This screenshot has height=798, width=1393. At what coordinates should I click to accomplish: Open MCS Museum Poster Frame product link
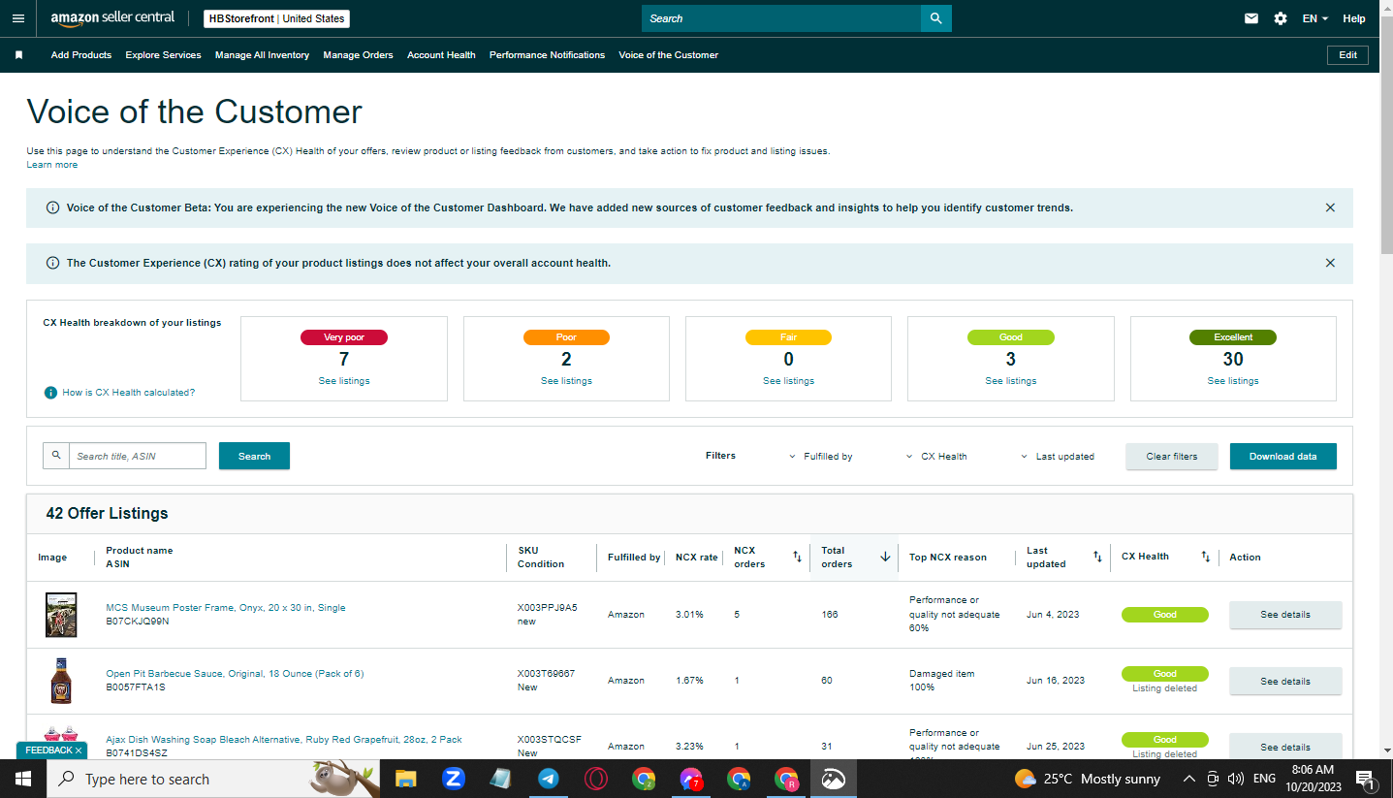[226, 608]
